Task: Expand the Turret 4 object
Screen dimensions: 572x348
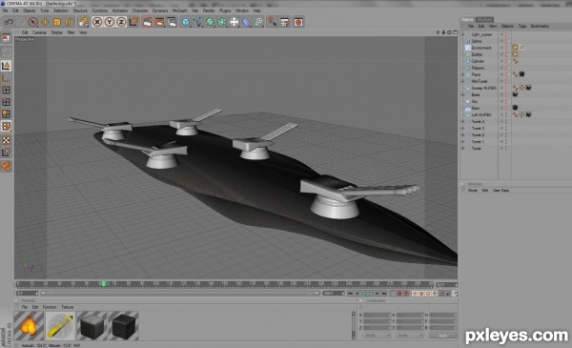Action: tap(463, 121)
